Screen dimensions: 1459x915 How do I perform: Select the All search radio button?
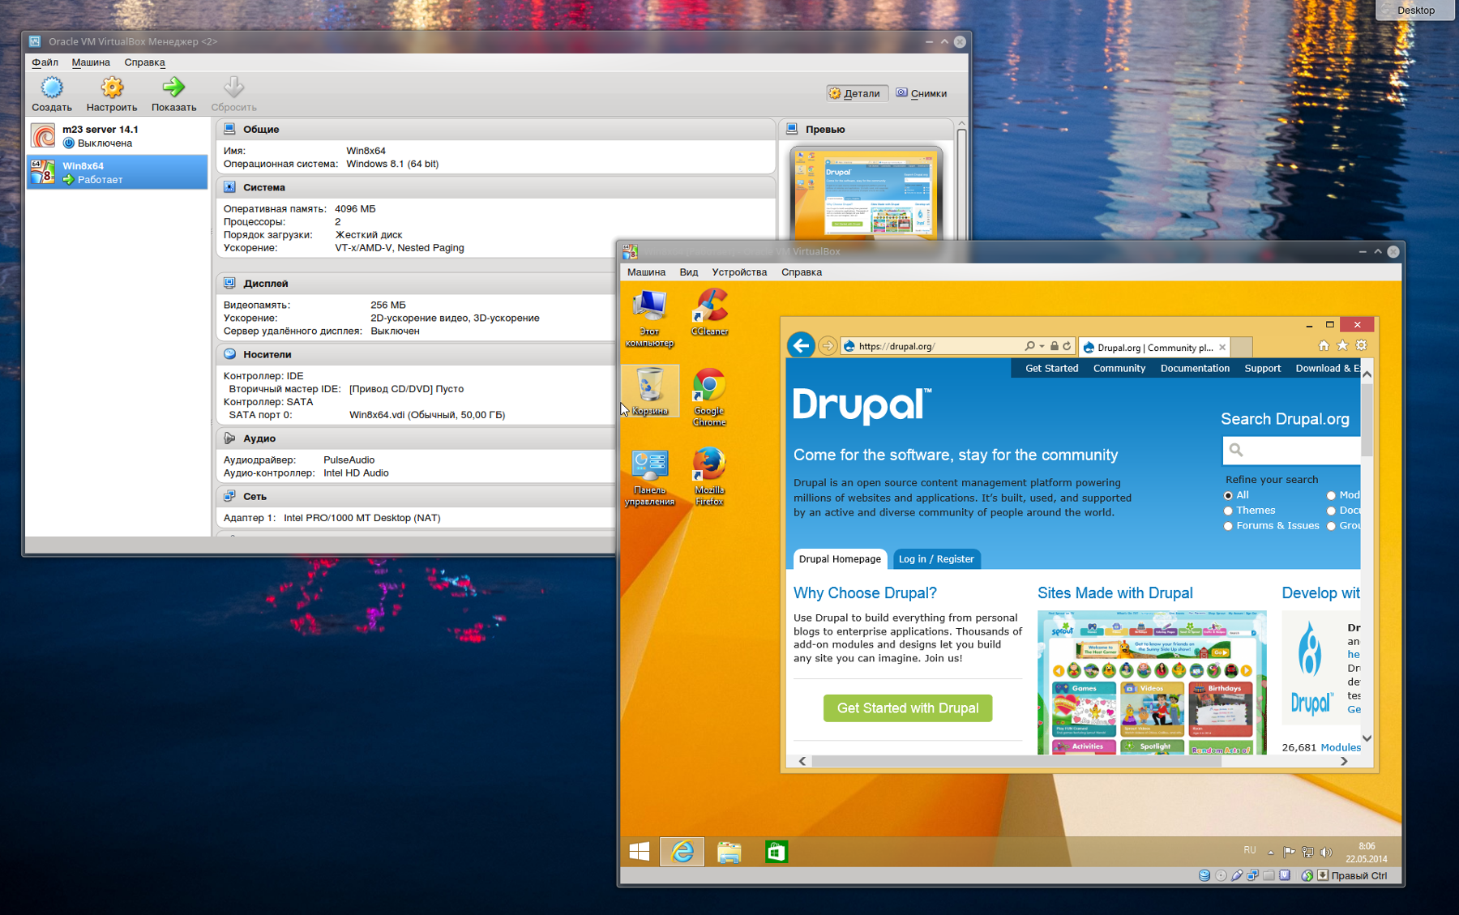(1228, 495)
